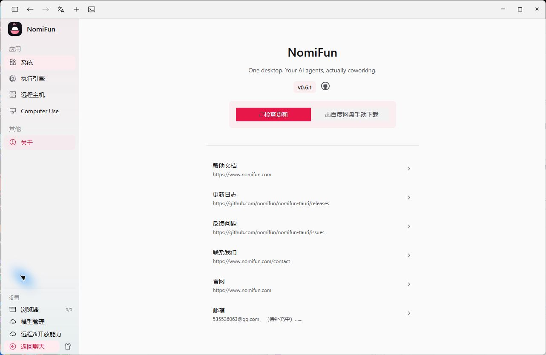The height and width of the screenshot is (355, 546).
Task: Minimize the NomiFun window
Action: pyautogui.click(x=503, y=9)
